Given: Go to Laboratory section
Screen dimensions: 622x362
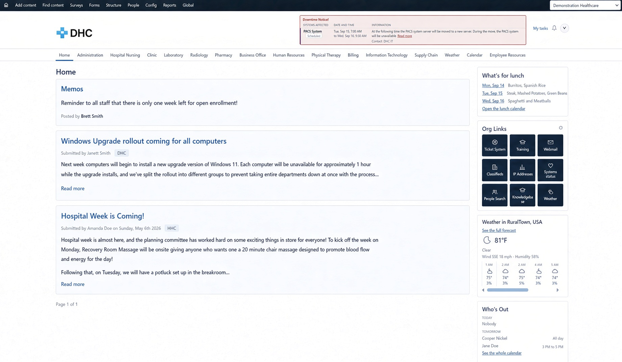Looking at the screenshot, I should [x=173, y=55].
